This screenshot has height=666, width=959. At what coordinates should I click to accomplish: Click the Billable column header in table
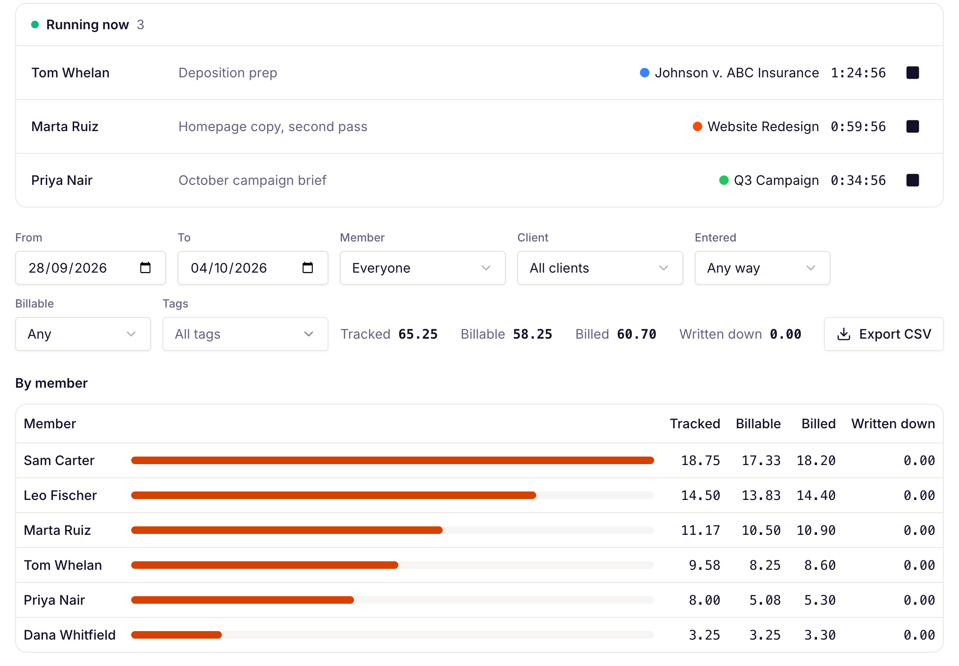pyautogui.click(x=758, y=424)
